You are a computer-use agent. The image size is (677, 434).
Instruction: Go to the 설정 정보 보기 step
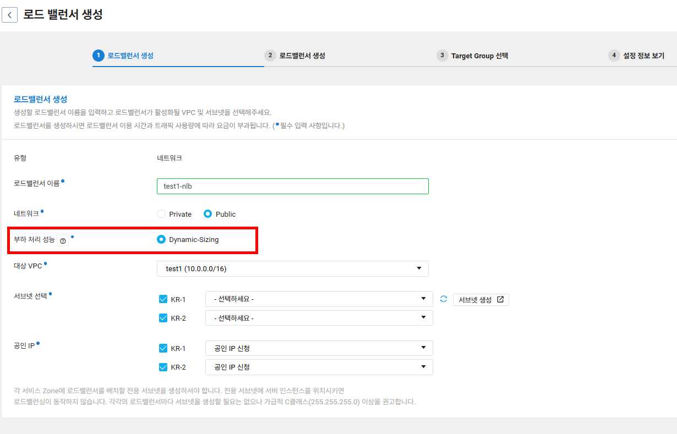[x=643, y=56]
